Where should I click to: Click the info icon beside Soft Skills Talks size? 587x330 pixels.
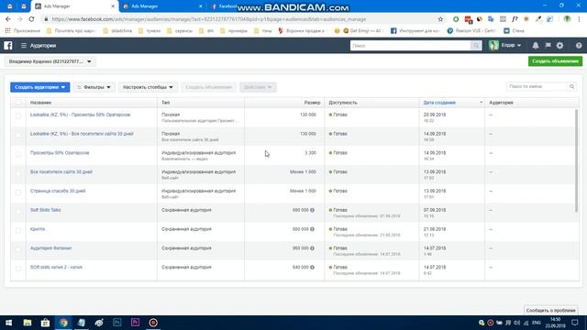point(312,210)
